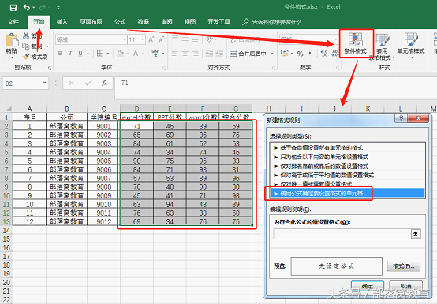Image resolution: width=437 pixels, height=304 pixels.
Task: Click the Cut scissors icon
Action: pyautogui.click(x=26, y=35)
